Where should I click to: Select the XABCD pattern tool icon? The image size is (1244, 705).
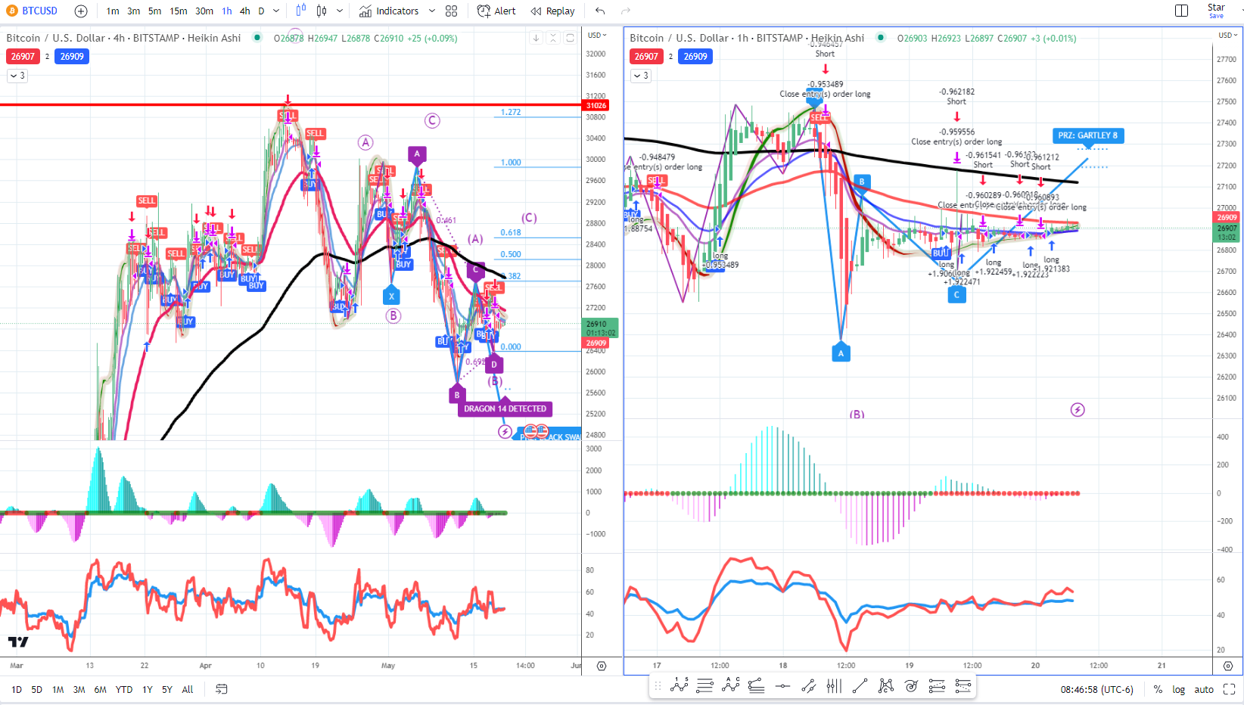pos(885,686)
